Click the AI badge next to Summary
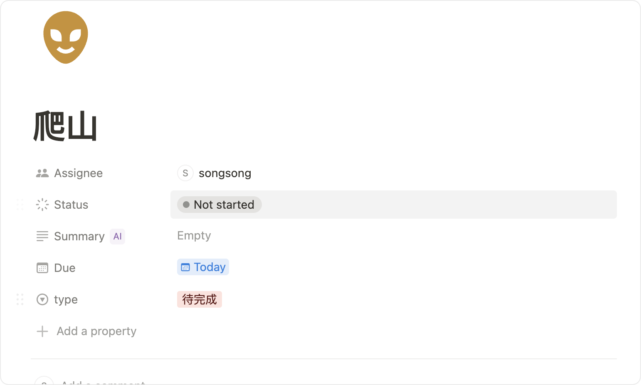The height and width of the screenshot is (385, 641). pyautogui.click(x=118, y=237)
